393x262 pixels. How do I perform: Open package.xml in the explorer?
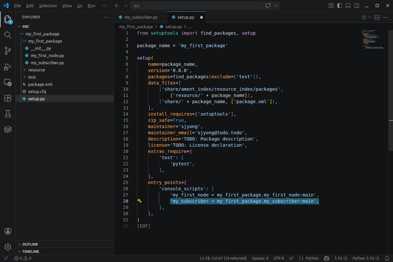pos(65,84)
